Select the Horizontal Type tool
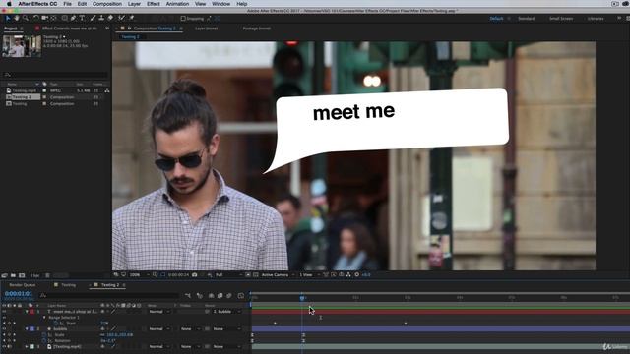 pos(82,18)
